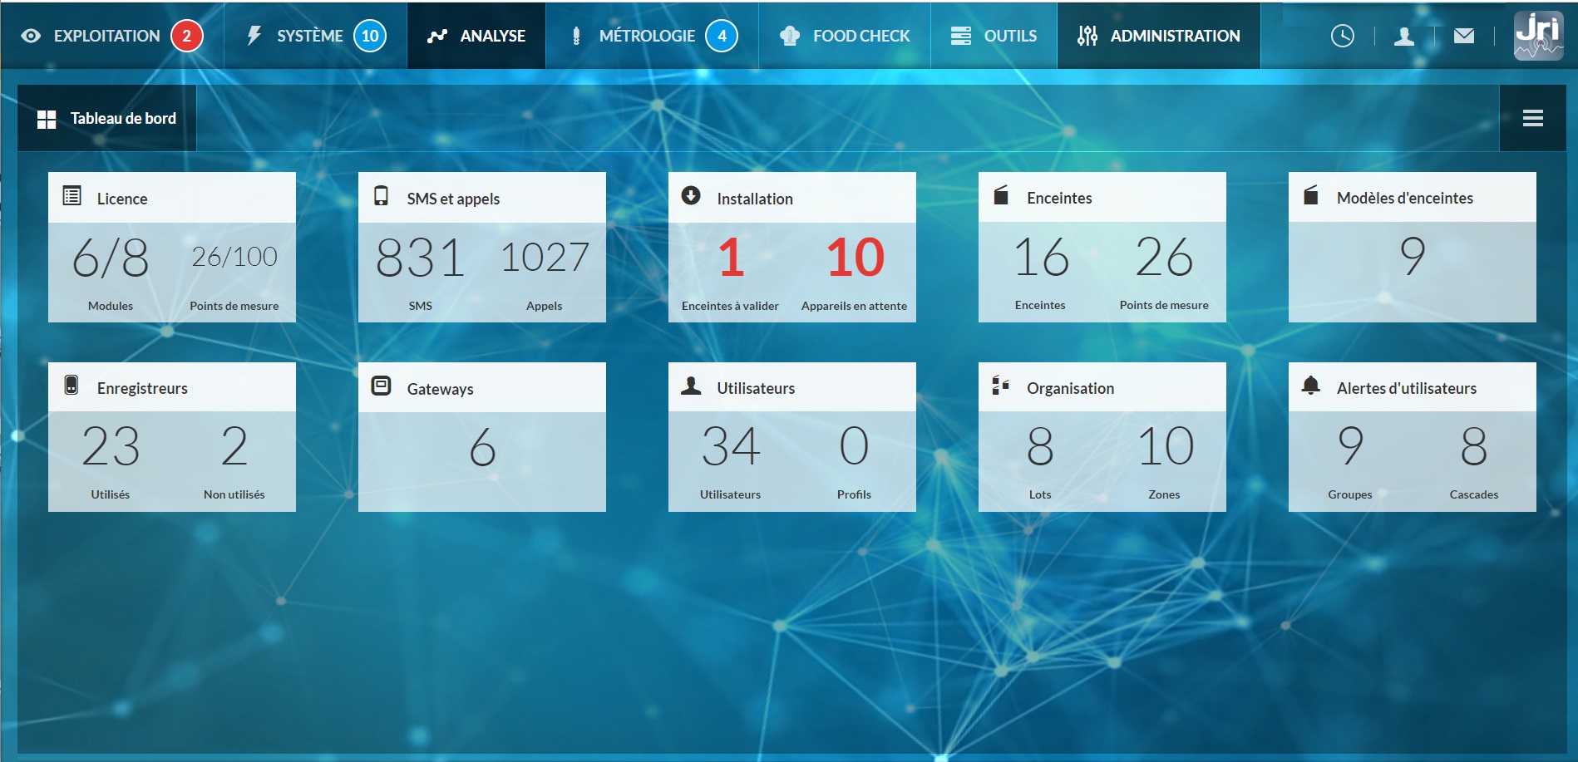Click the Exploitation eye icon
Screen dimensions: 1578x762
tap(31, 36)
